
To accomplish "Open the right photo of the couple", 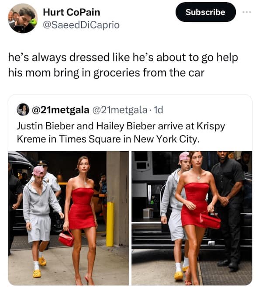I will tap(192, 218).
